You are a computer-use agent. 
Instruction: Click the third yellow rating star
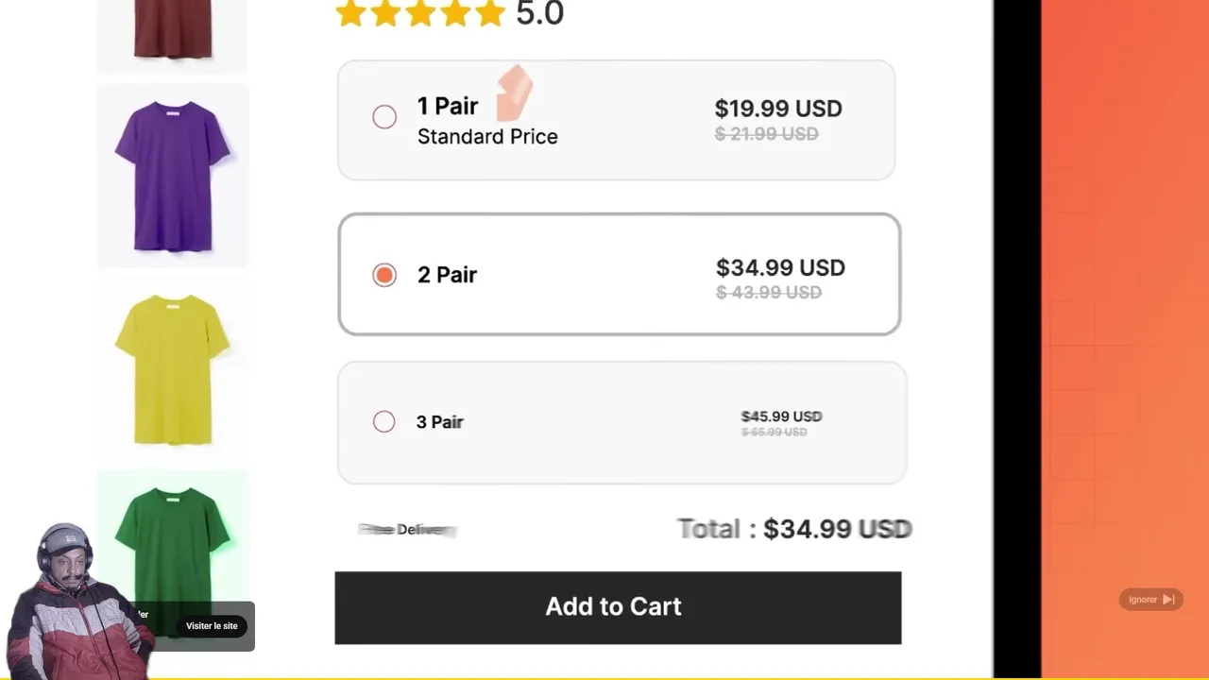pyautogui.click(x=420, y=13)
